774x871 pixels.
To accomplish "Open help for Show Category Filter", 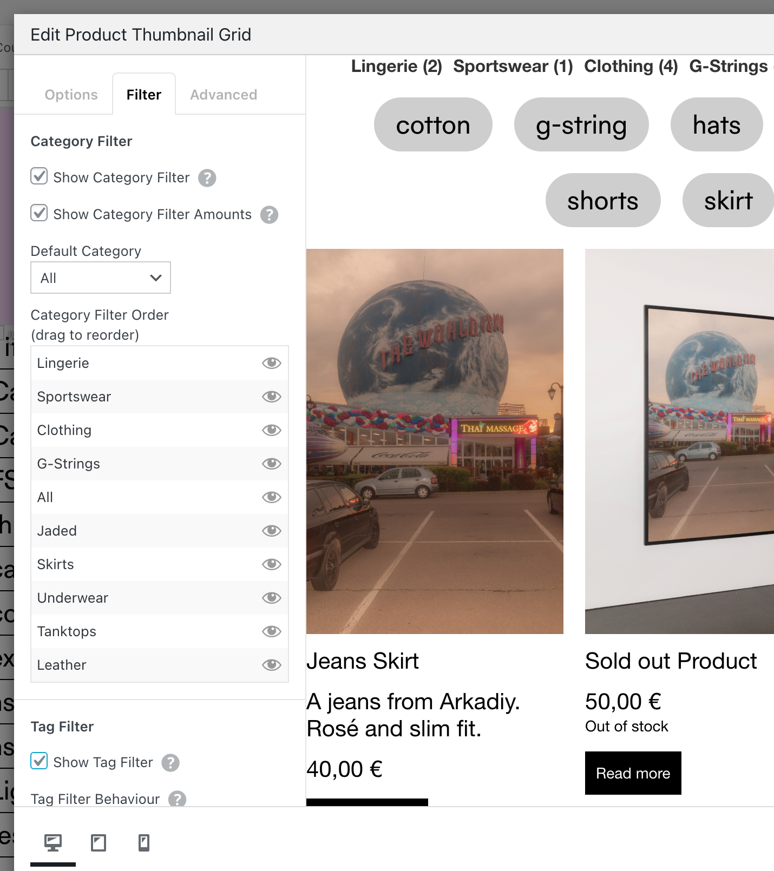I will point(207,178).
